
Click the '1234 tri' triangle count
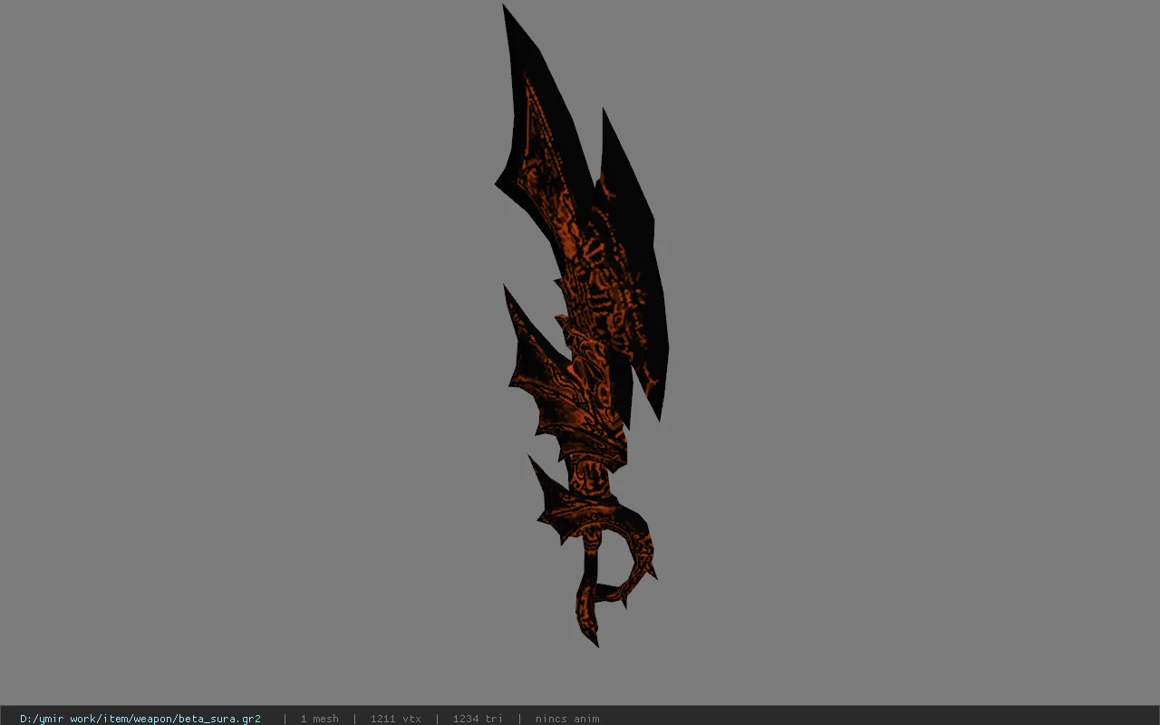478,719
